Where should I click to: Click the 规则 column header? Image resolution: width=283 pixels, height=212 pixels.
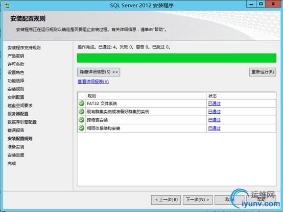click(146, 96)
